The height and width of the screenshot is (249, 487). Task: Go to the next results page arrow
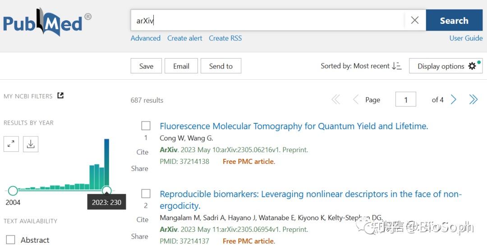pyautogui.click(x=454, y=100)
